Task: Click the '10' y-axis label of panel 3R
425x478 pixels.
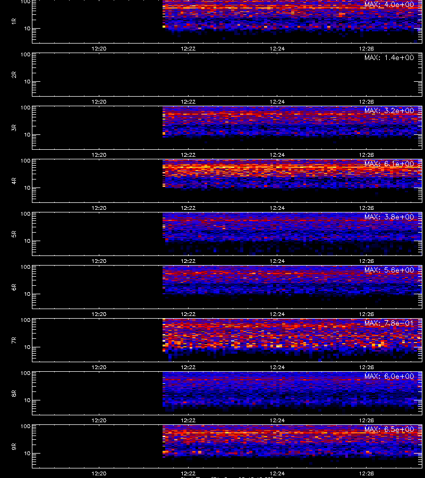Action: (x=28, y=135)
